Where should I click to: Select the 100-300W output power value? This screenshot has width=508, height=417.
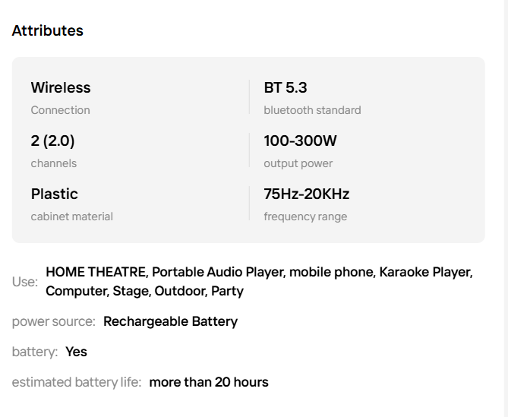pos(300,141)
